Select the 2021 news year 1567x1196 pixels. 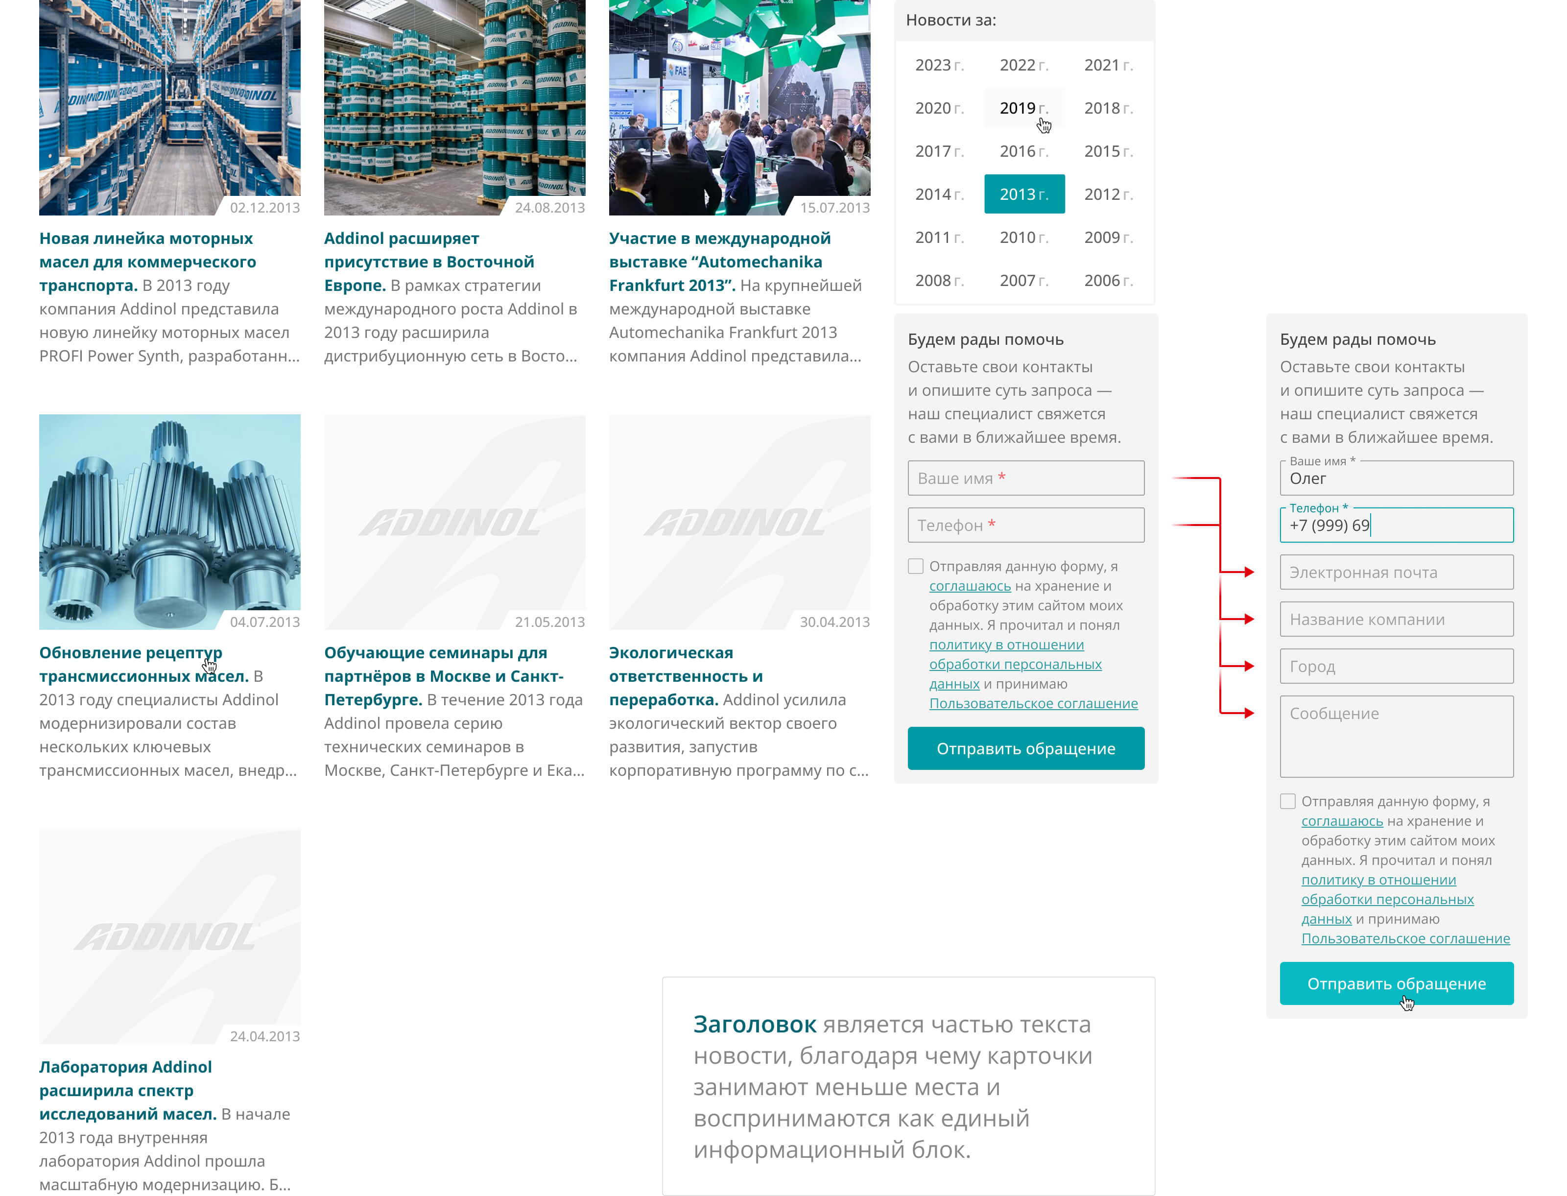click(1109, 65)
